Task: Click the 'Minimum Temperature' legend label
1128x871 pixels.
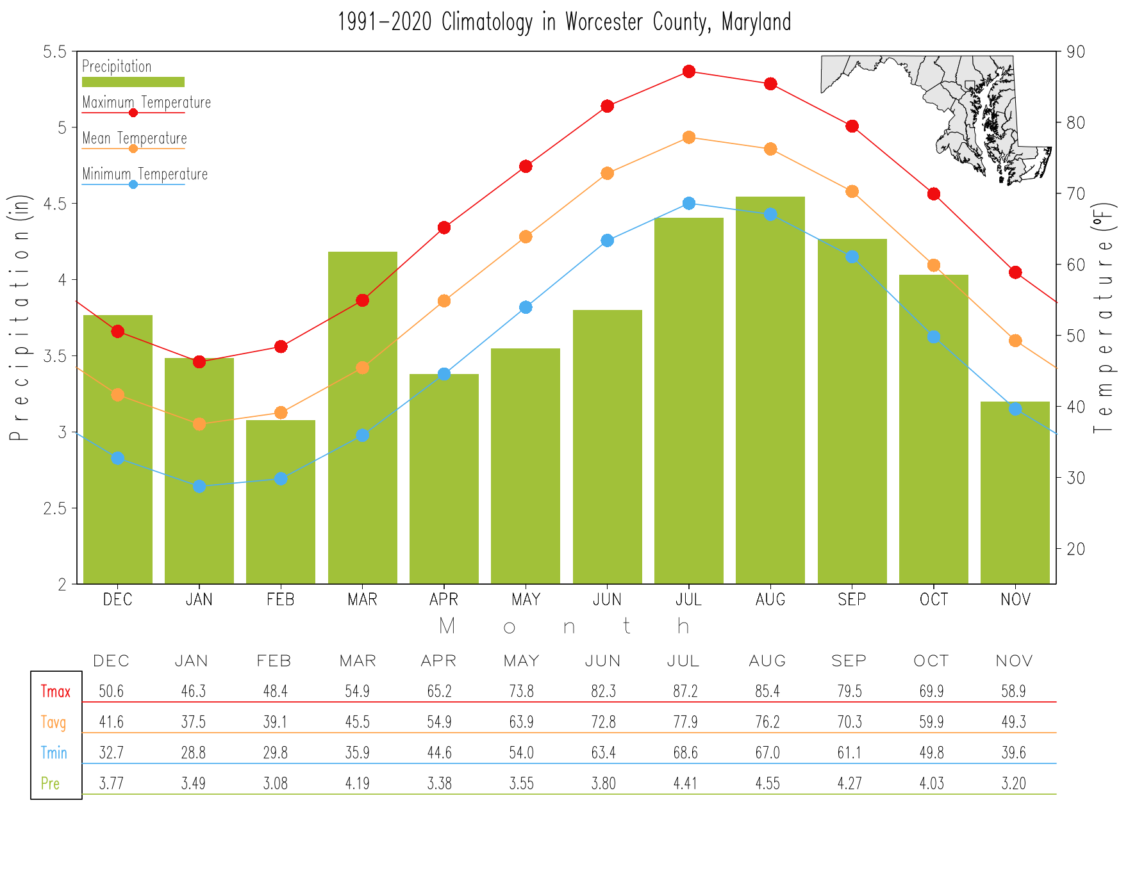Action: coord(145,174)
